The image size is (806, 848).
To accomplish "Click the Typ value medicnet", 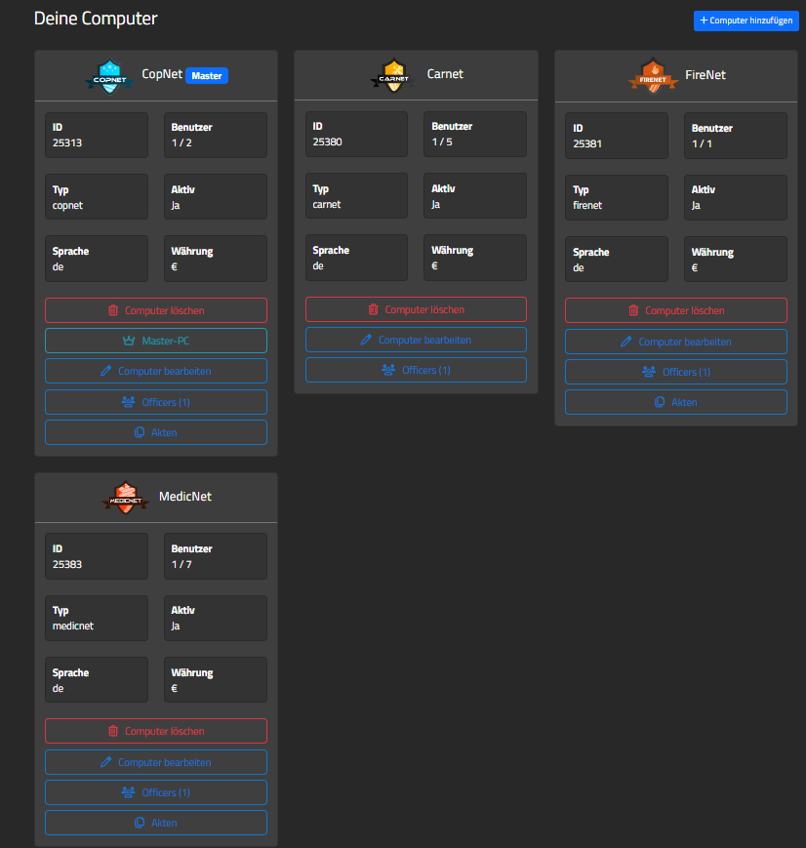I will coord(73,626).
